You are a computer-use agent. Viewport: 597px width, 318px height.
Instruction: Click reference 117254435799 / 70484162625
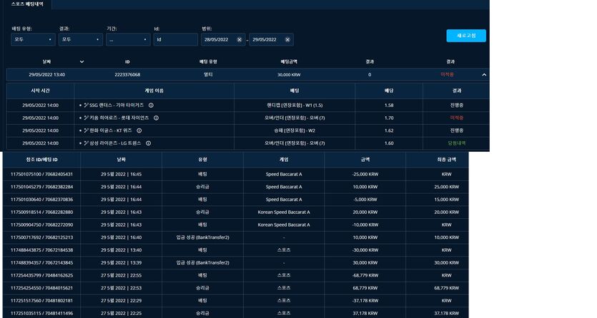(41, 275)
